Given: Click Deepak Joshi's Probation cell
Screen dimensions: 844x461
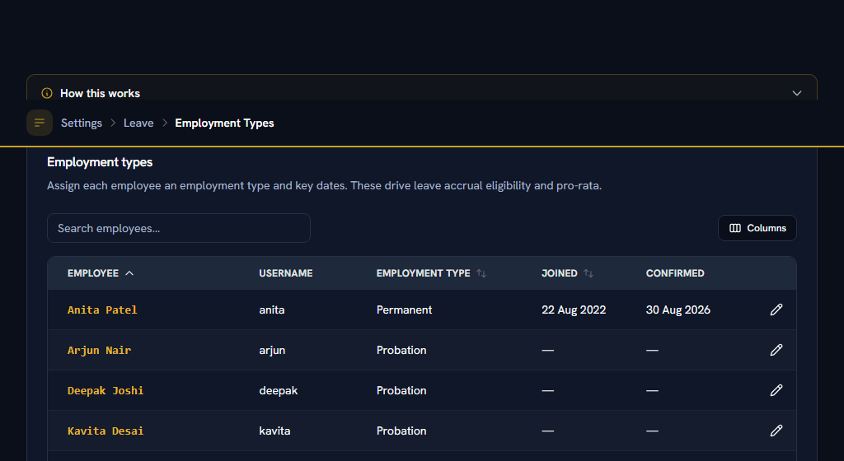Looking at the screenshot, I should pyautogui.click(x=401, y=390).
